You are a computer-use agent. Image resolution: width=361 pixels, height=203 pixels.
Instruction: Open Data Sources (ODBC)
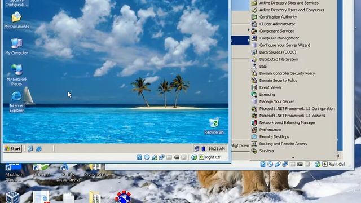point(293,52)
